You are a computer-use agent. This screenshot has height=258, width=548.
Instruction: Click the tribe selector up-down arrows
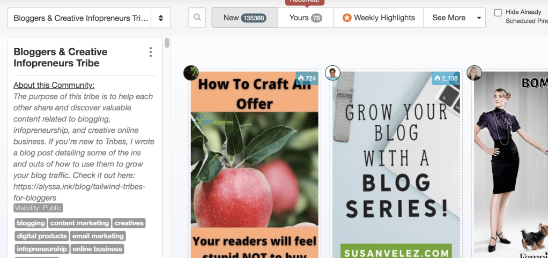click(161, 18)
